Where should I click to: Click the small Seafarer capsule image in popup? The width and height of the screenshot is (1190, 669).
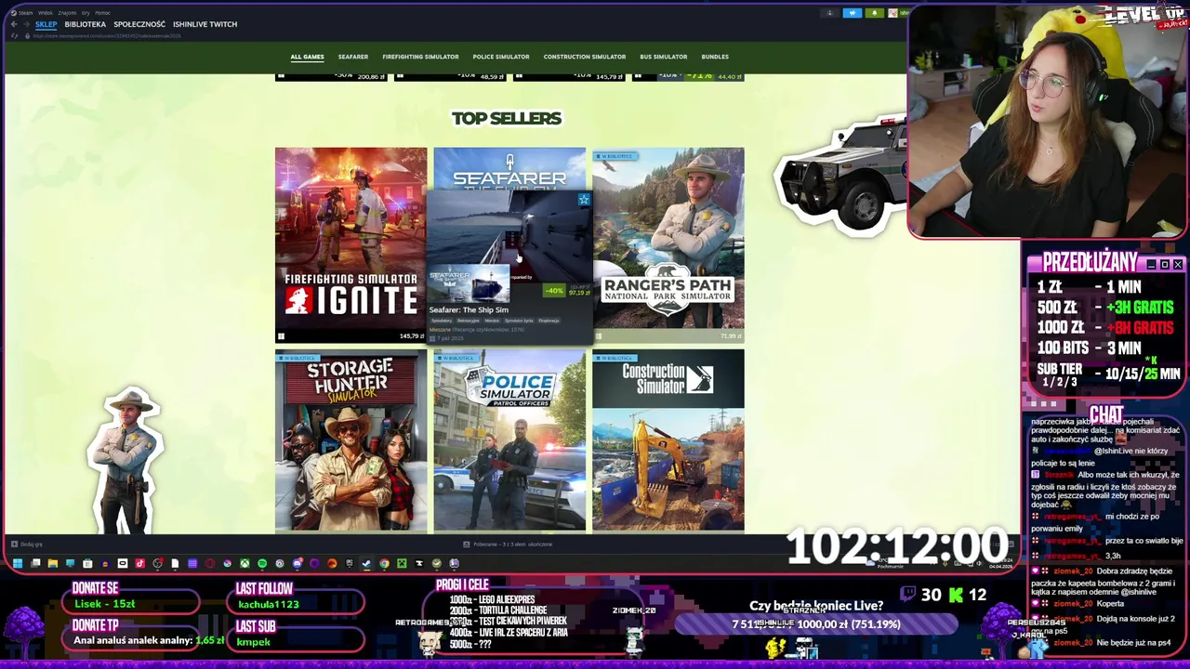(469, 283)
